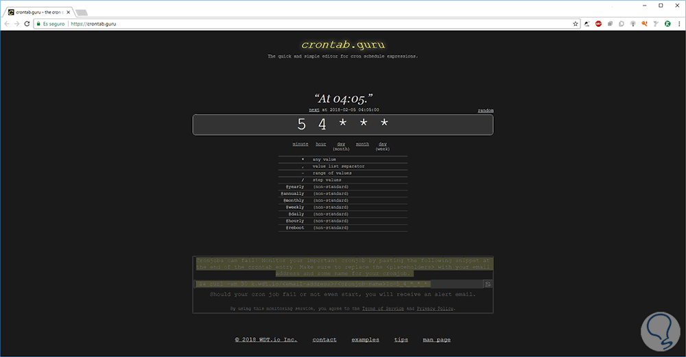Click the '@daily' row
Image resolution: width=686 pixels, height=357 pixels.
(x=343, y=214)
